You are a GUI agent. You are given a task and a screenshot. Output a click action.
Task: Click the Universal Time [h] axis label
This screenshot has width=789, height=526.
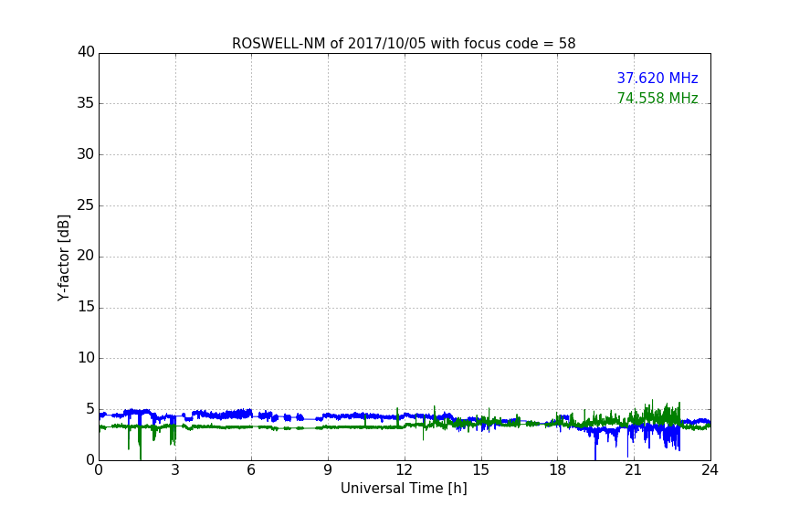[x=404, y=489]
